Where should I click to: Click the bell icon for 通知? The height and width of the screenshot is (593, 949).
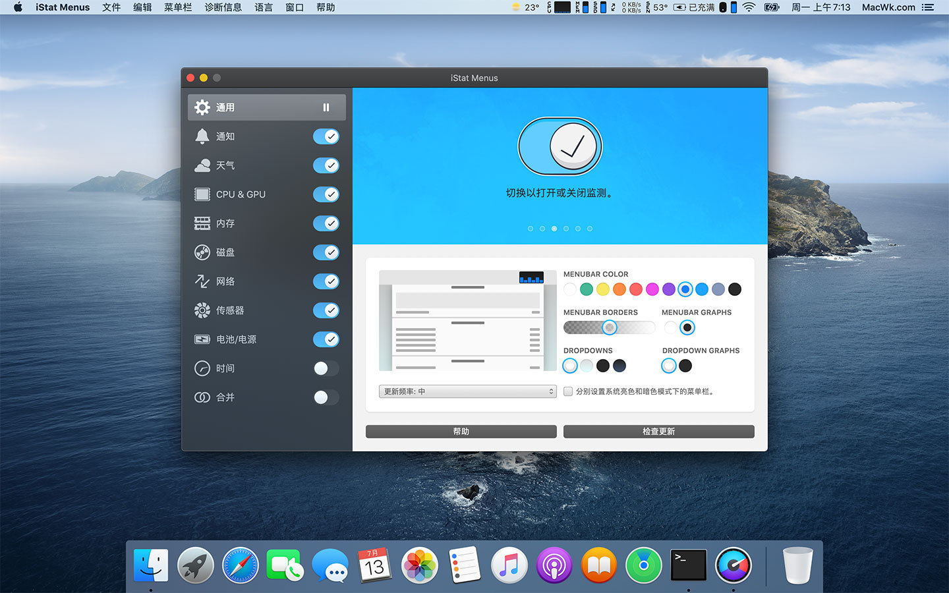tap(202, 136)
